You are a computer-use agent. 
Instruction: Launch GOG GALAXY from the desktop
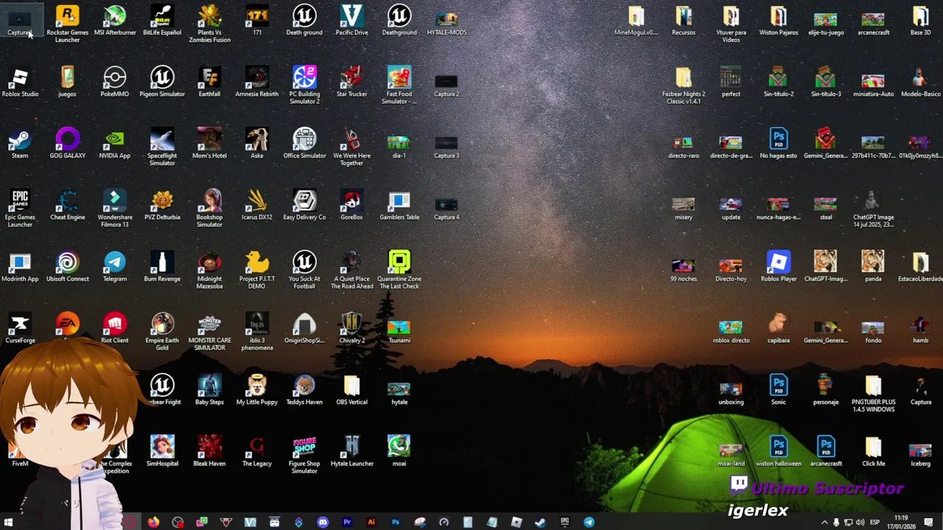coord(67,144)
